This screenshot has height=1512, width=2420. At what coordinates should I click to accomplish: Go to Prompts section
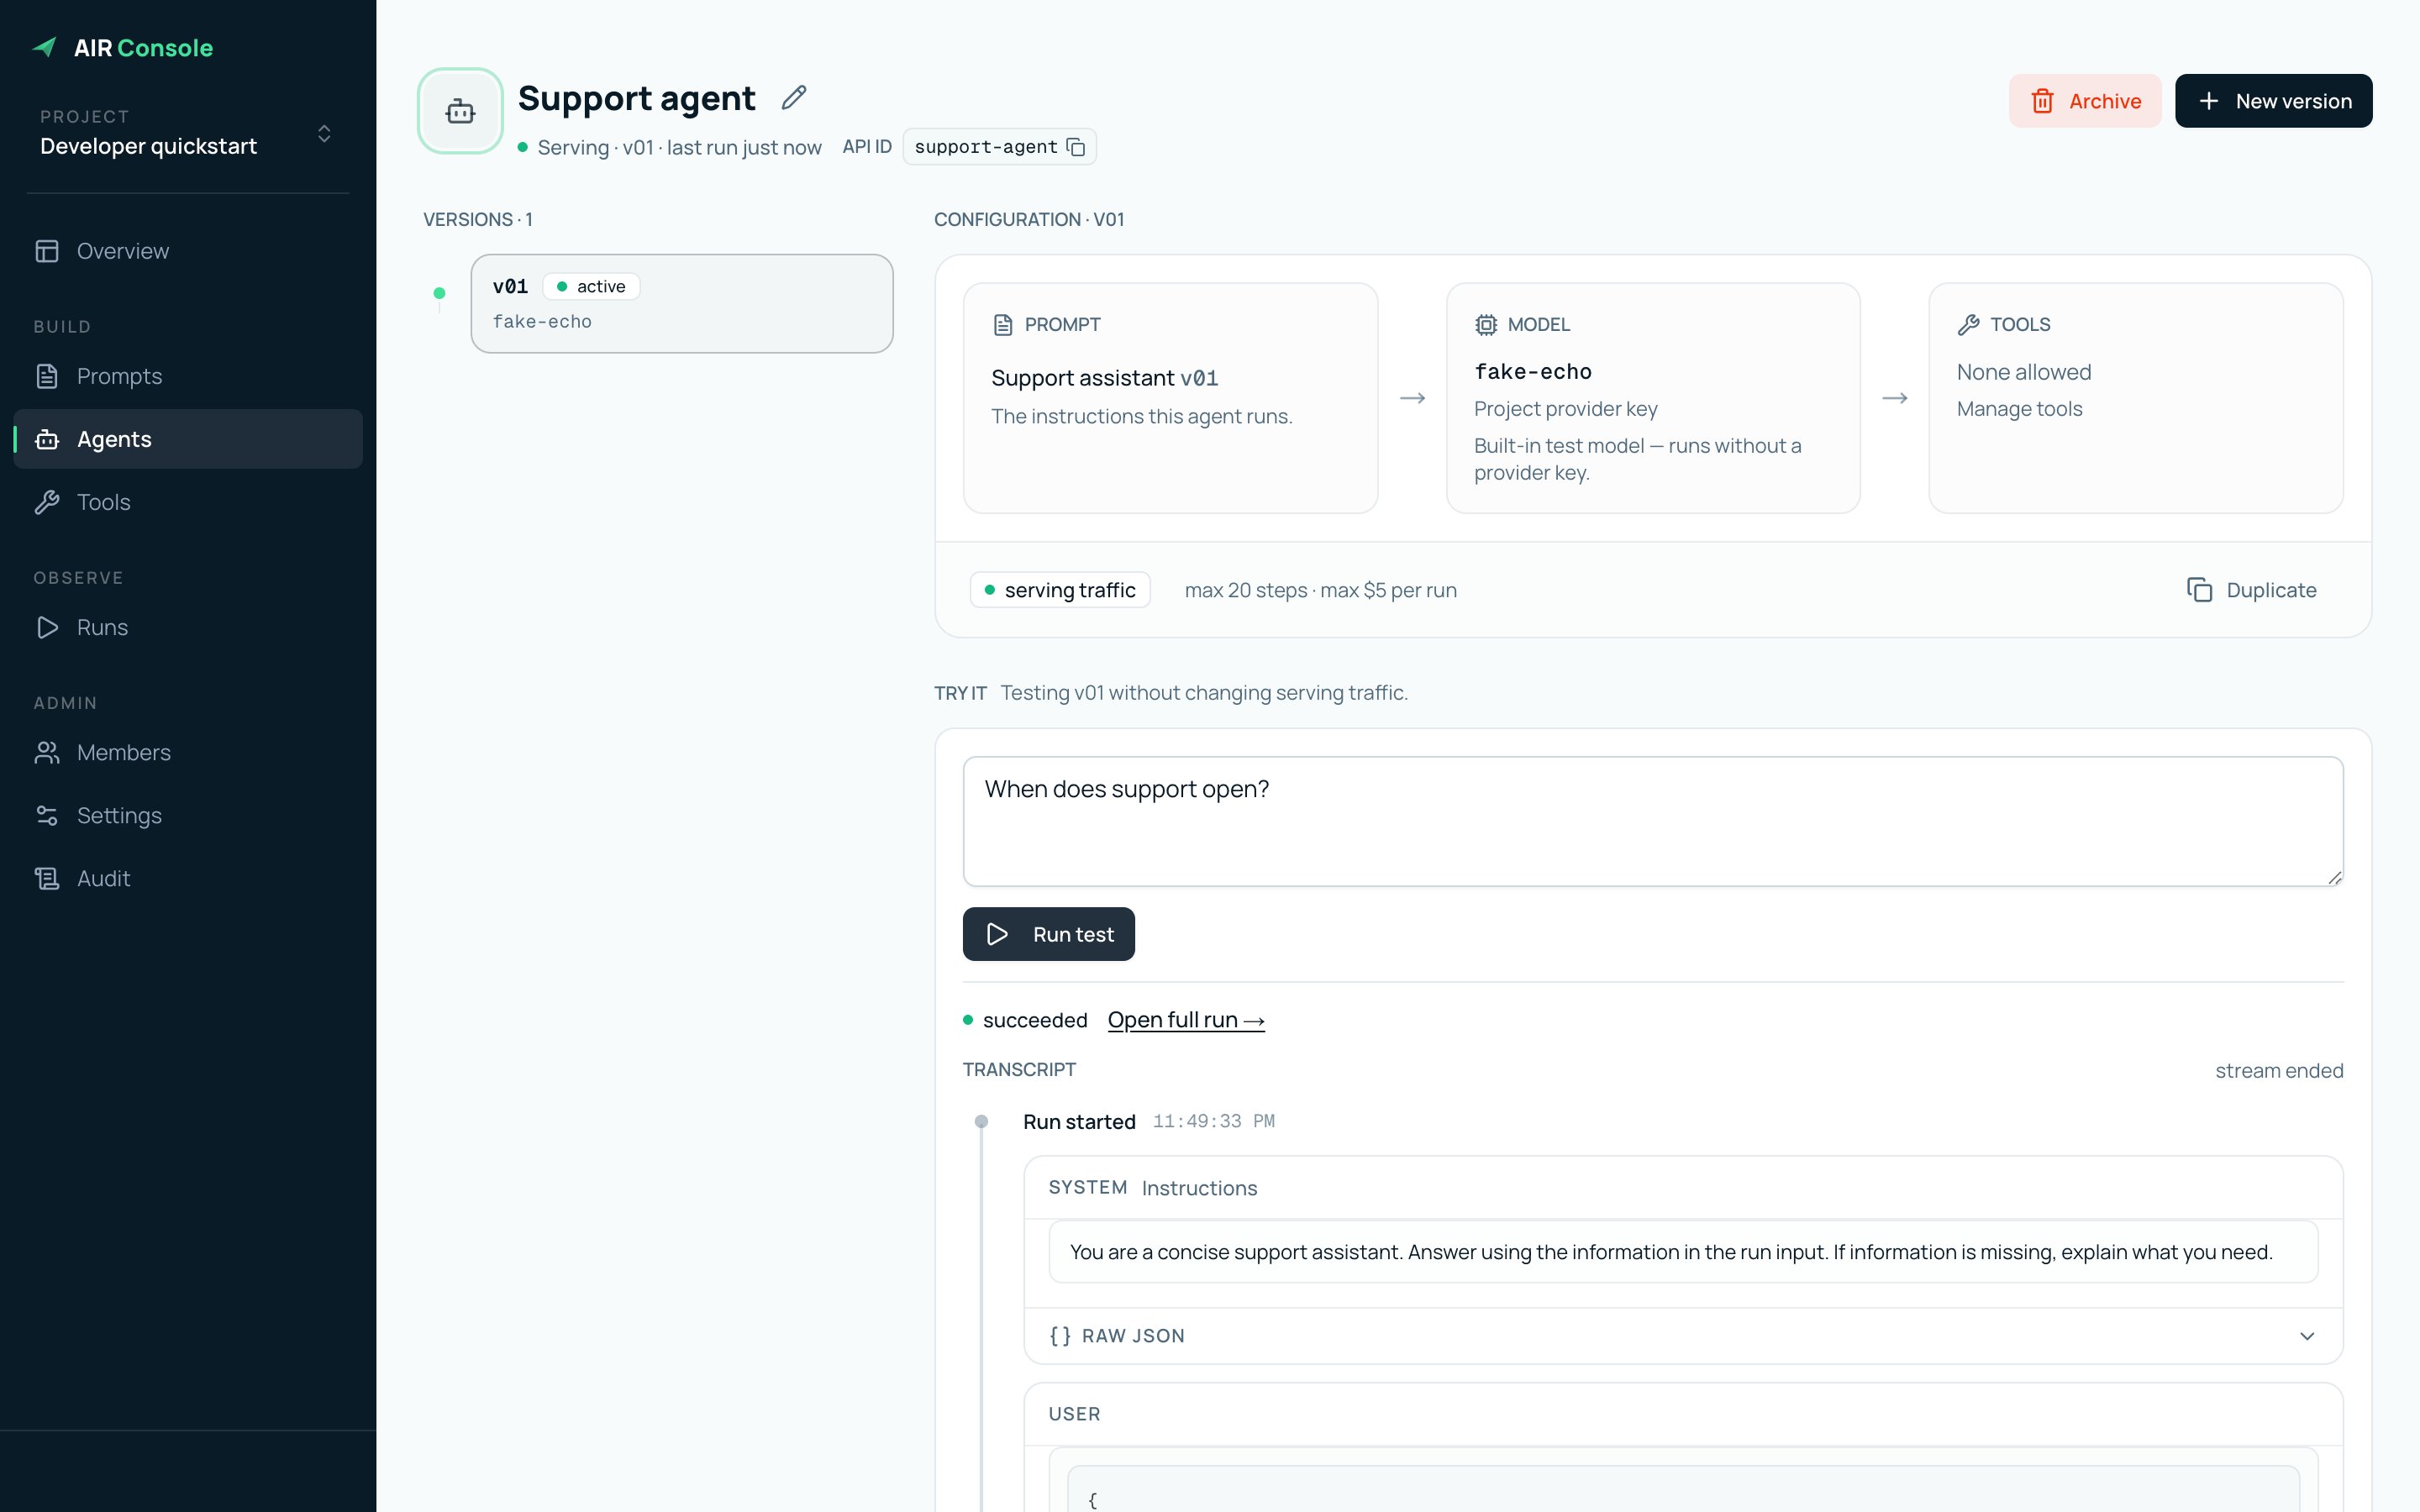(x=188, y=376)
